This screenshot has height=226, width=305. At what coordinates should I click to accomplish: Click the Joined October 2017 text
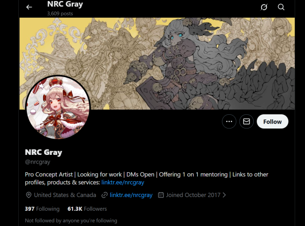[193, 195]
